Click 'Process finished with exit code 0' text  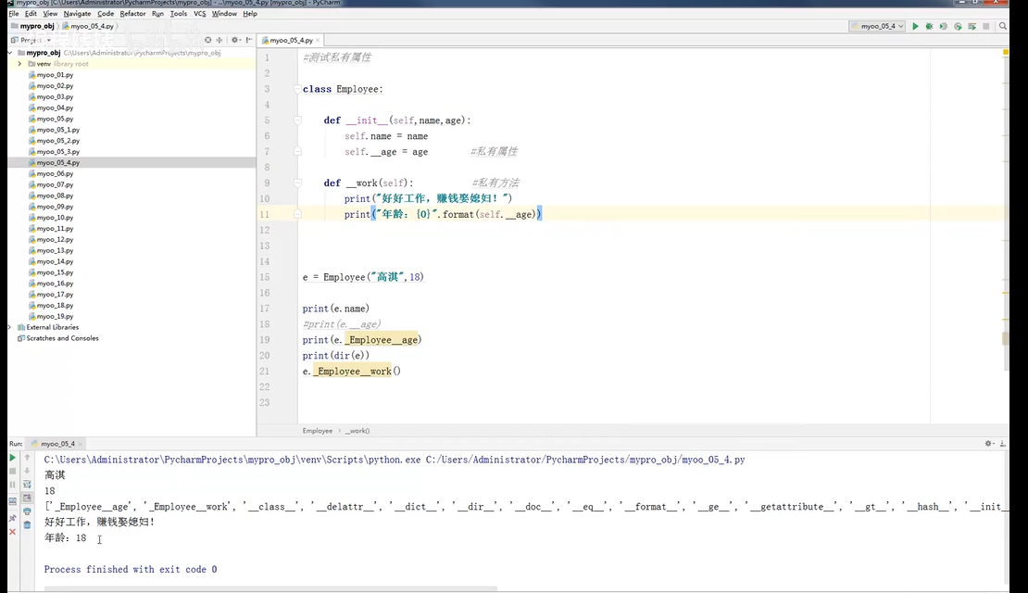point(131,570)
